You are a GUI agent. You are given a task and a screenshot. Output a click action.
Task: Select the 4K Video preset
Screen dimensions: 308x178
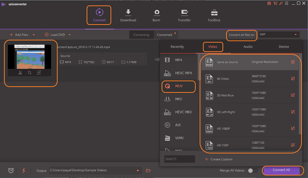coord(250,79)
